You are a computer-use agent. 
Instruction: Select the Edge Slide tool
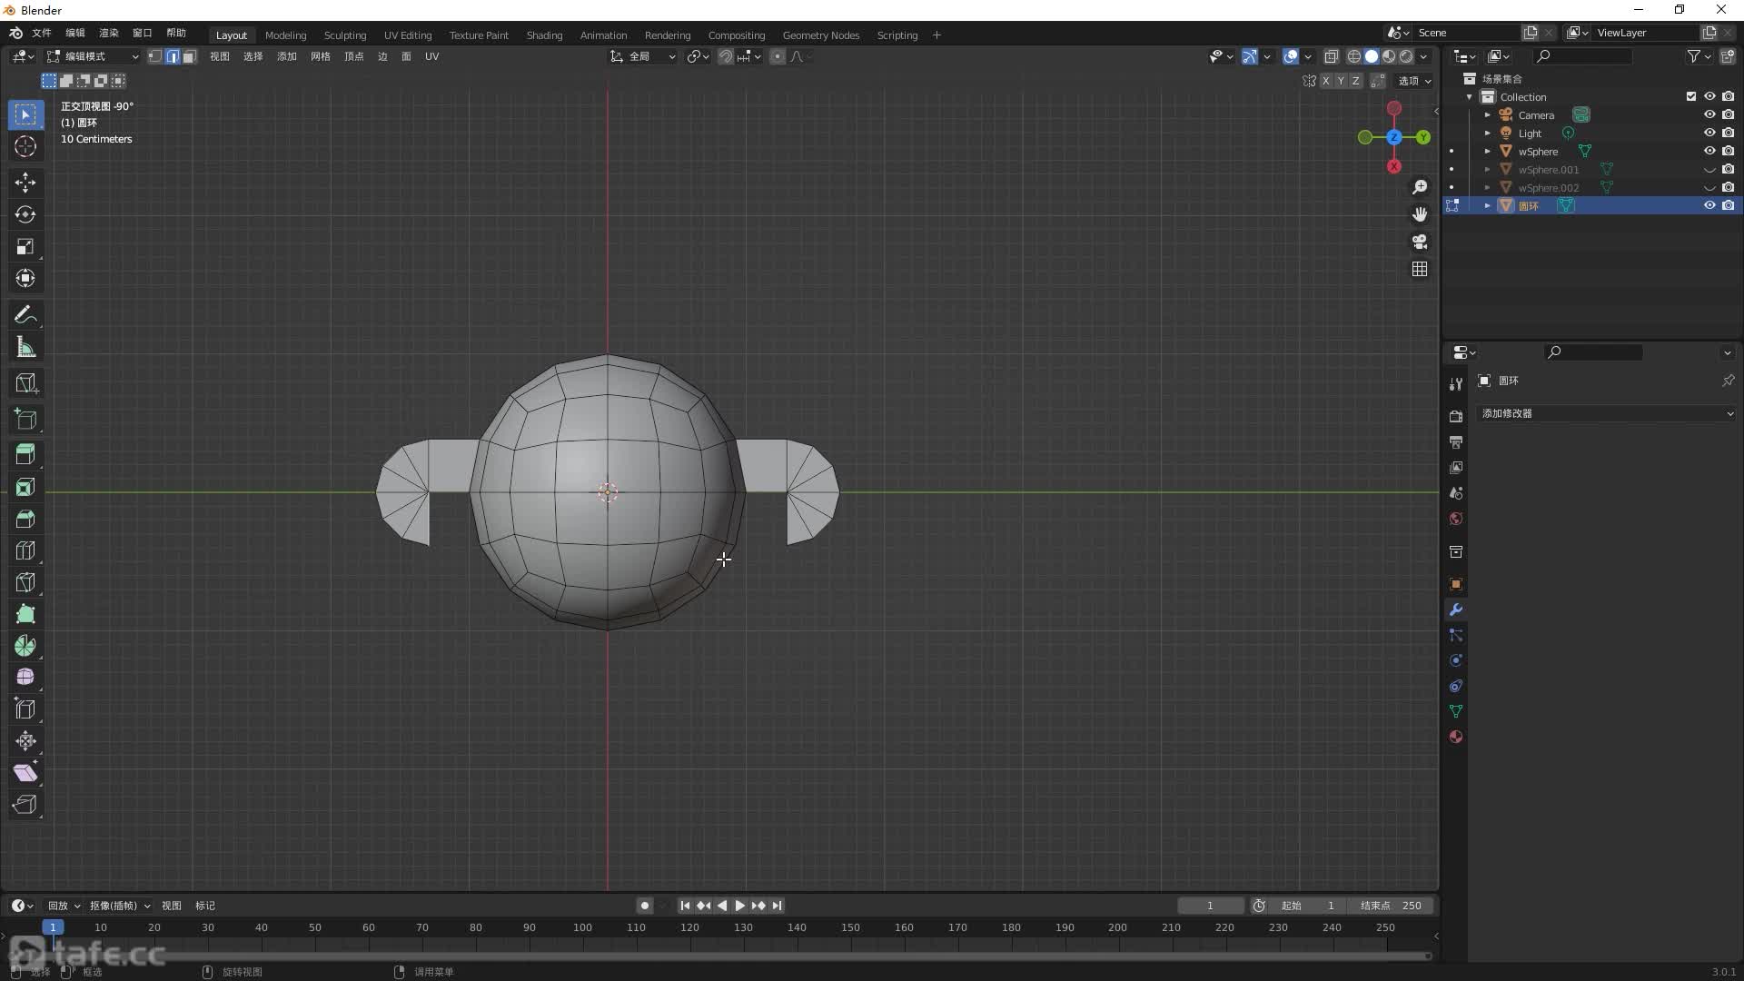click(25, 709)
